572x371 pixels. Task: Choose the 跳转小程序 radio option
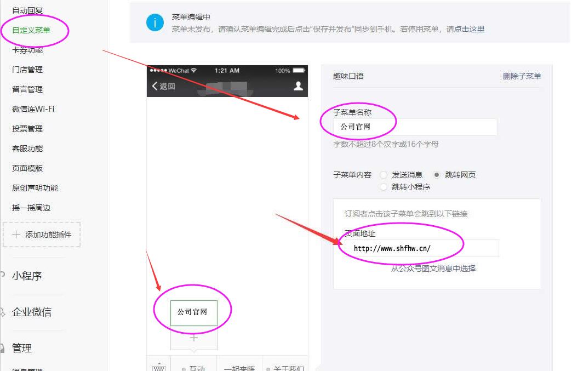click(384, 187)
